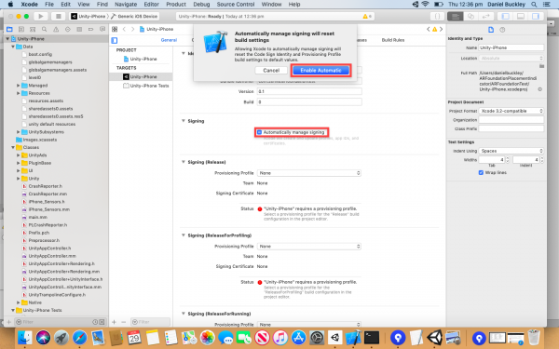559x349 pixels.
Task: Open the Indent Using dropdown
Action: (511, 151)
